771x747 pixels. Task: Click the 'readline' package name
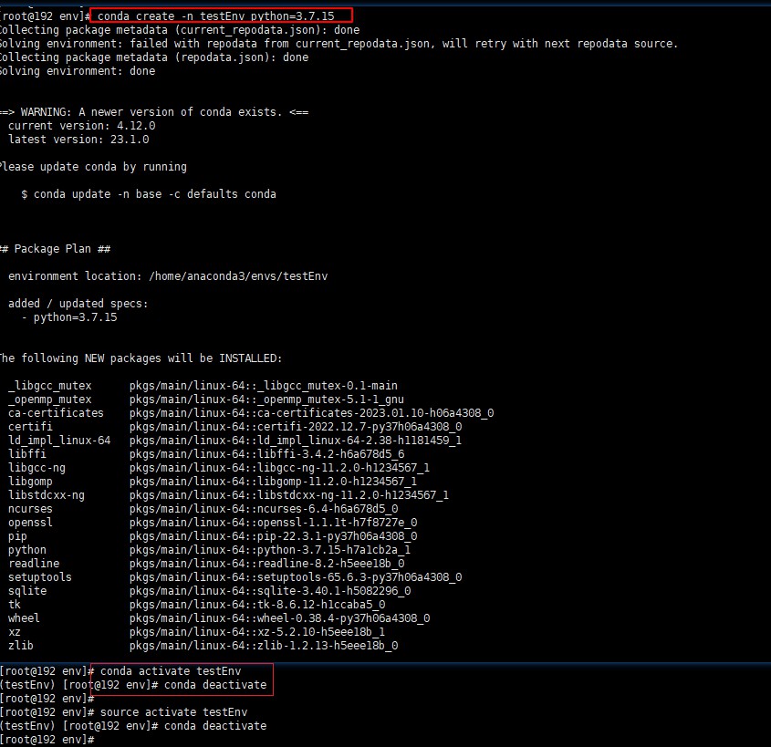[x=34, y=564]
